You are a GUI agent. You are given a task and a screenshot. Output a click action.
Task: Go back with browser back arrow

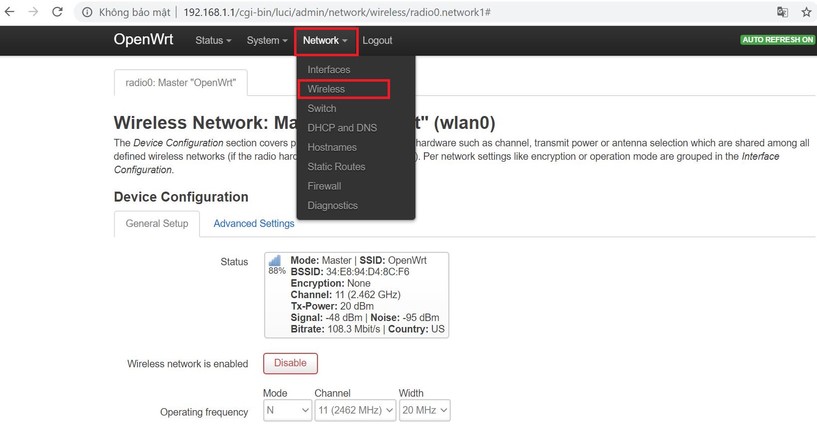tap(9, 12)
